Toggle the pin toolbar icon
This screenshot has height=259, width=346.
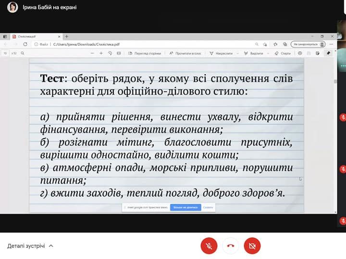click(329, 53)
